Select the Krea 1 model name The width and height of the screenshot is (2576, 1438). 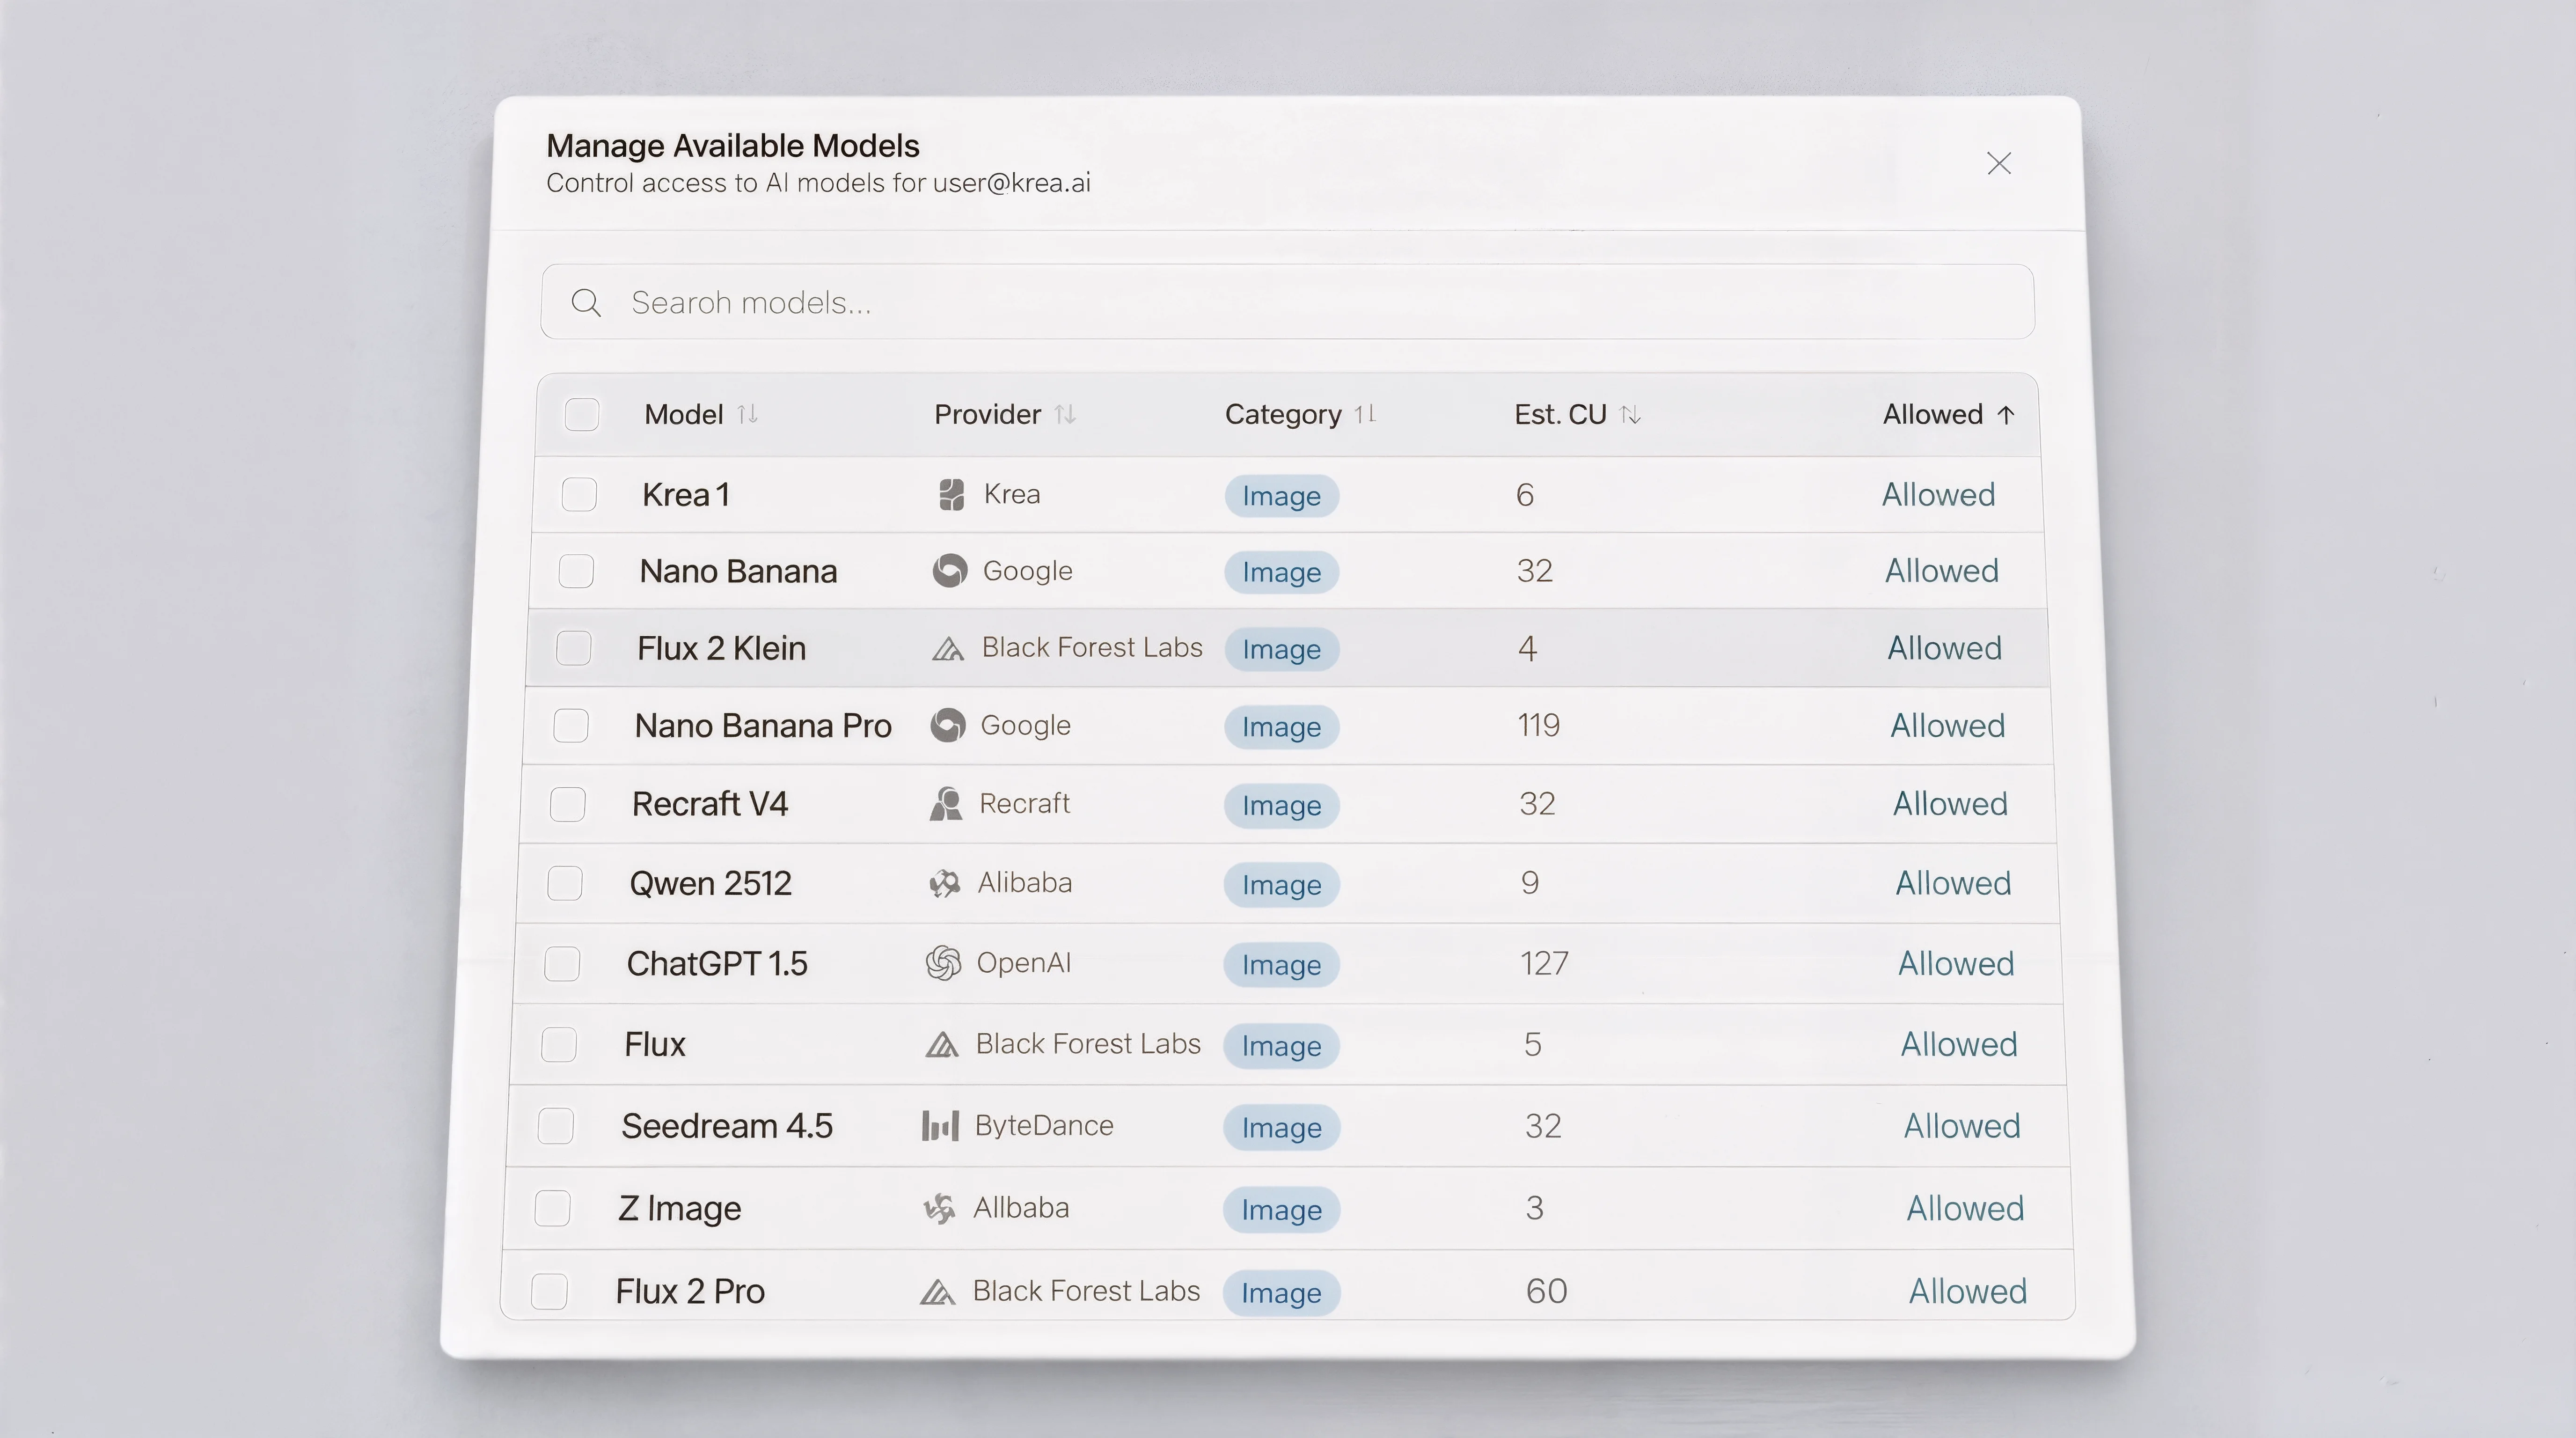pos(686,494)
